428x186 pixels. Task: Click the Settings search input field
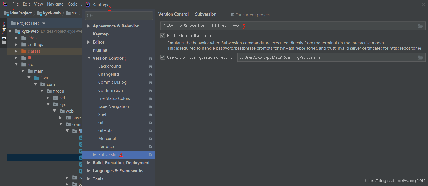(x=119, y=16)
